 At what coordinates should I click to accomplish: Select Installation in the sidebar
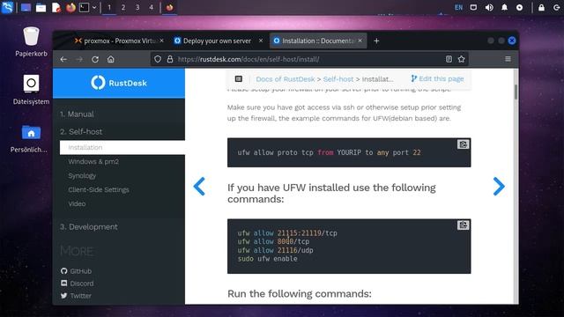pyautogui.click(x=122, y=147)
